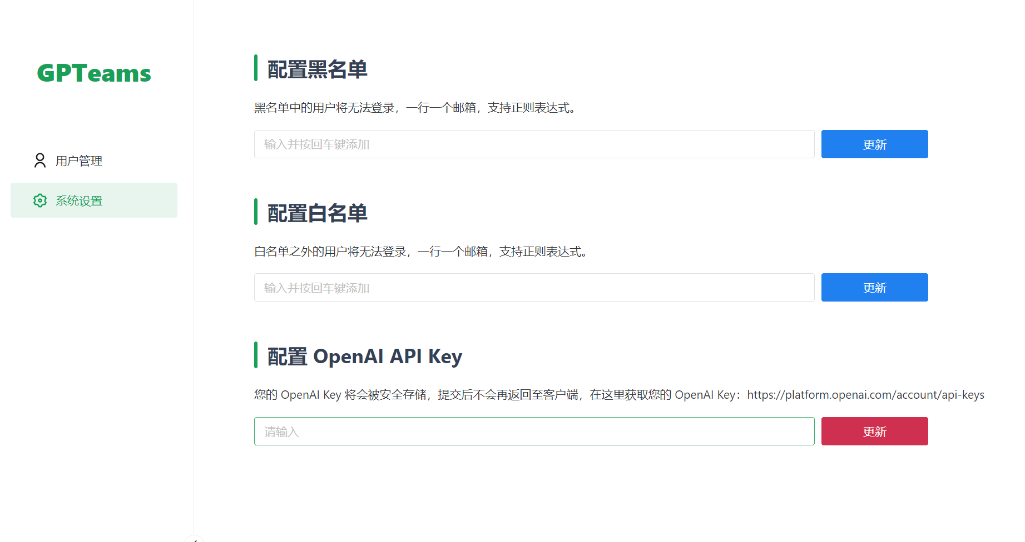Select 系统设置 menu item
This screenshot has height=542, width=1025.
94,200
